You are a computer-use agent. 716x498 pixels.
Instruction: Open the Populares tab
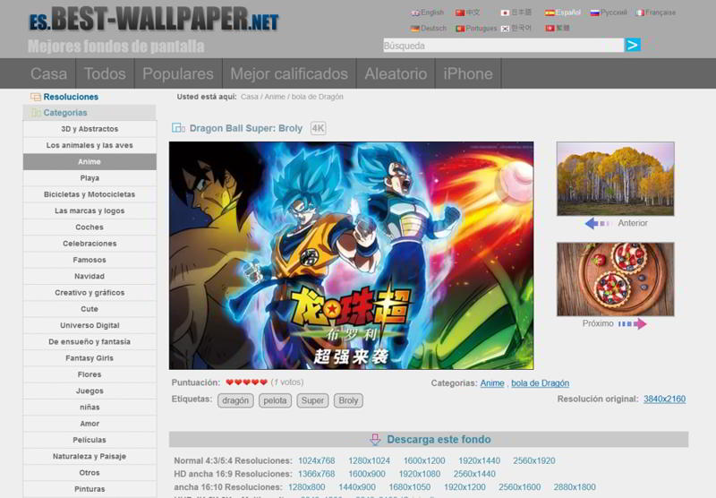178,73
